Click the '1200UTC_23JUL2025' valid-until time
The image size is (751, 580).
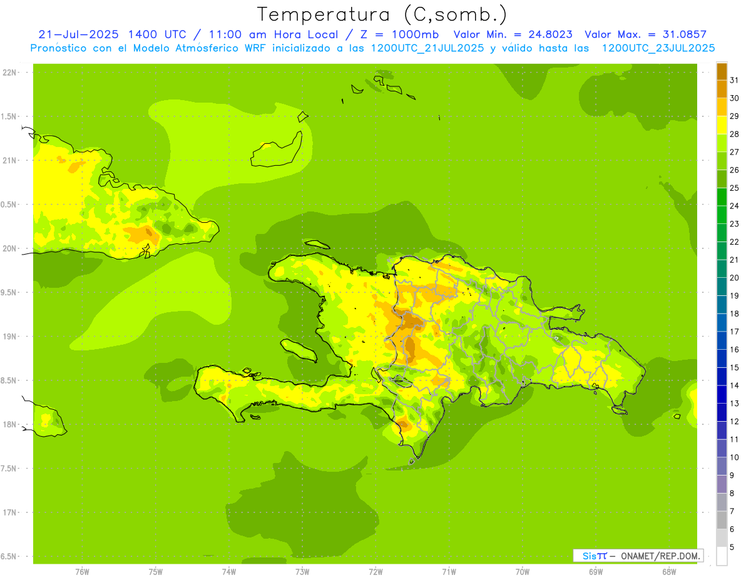[x=658, y=48]
